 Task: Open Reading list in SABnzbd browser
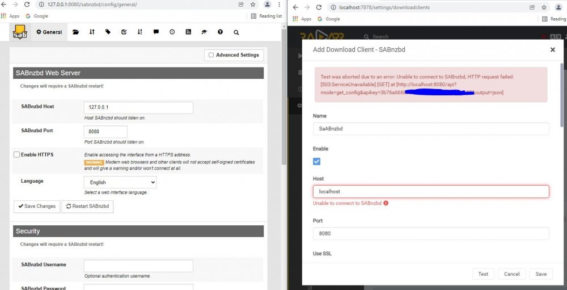tap(266, 16)
